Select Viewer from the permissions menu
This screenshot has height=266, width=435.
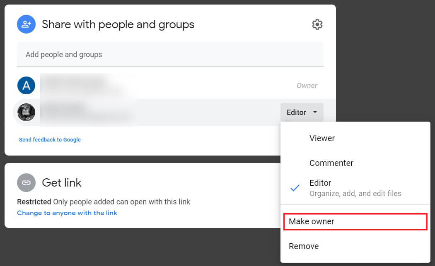(x=322, y=138)
